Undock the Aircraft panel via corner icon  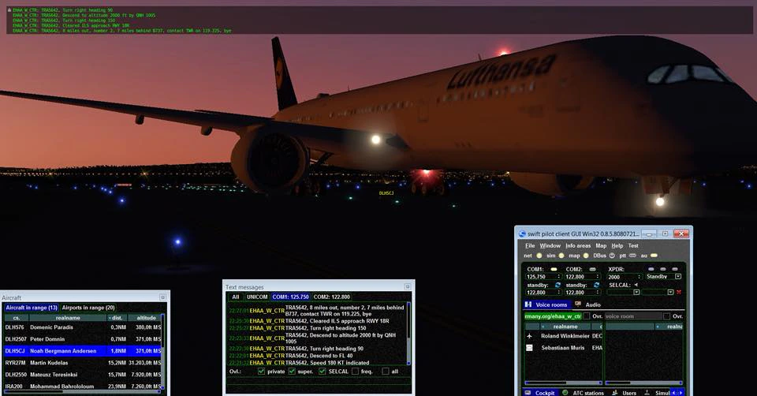(162, 297)
